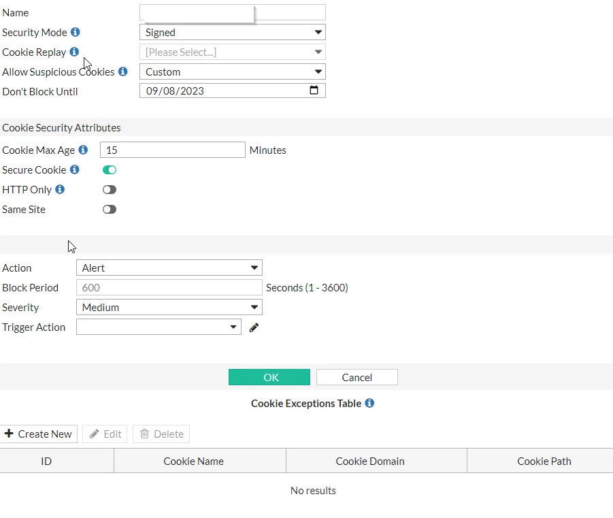This screenshot has height=518, width=613.
Task: Click the Cookie Exceptions Table info icon
Action: [369, 403]
